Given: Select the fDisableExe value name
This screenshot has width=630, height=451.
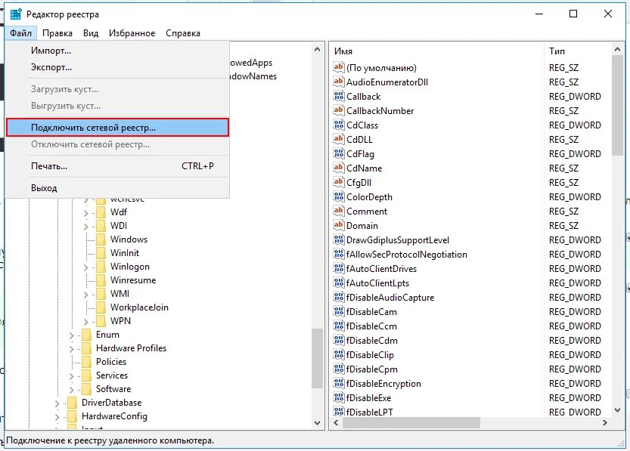Looking at the screenshot, I should coord(368,397).
